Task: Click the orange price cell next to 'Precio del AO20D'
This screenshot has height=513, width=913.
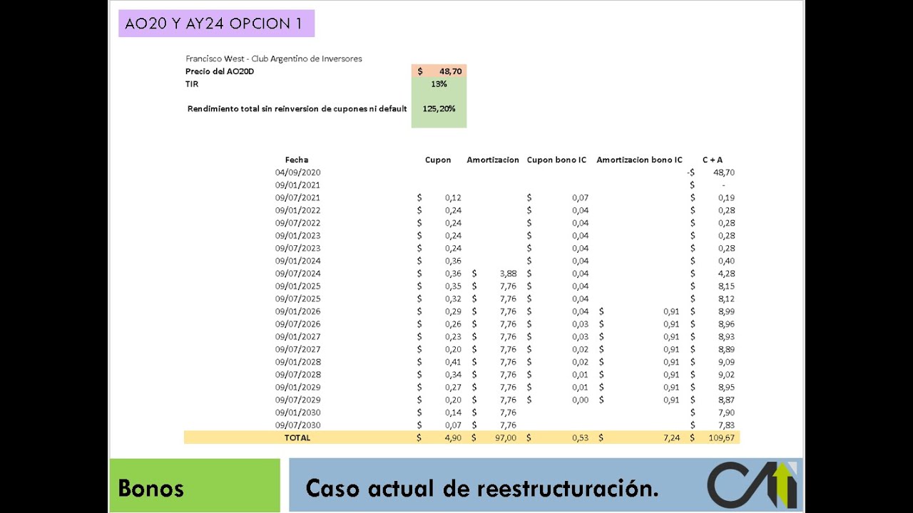Action: click(439, 71)
